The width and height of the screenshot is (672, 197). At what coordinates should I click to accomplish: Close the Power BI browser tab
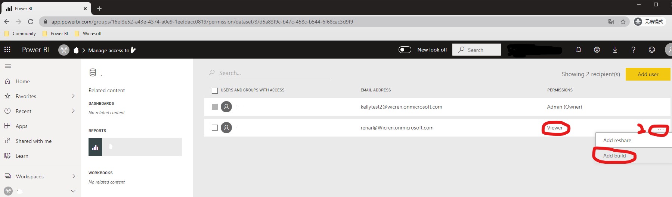(x=85, y=8)
